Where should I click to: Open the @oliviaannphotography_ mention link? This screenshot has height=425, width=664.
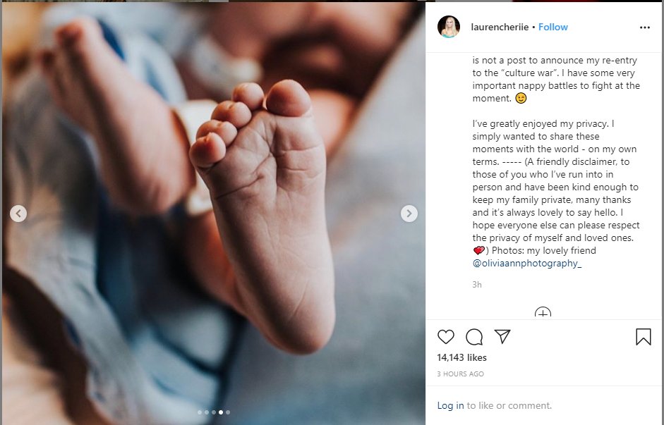pyautogui.click(x=527, y=263)
